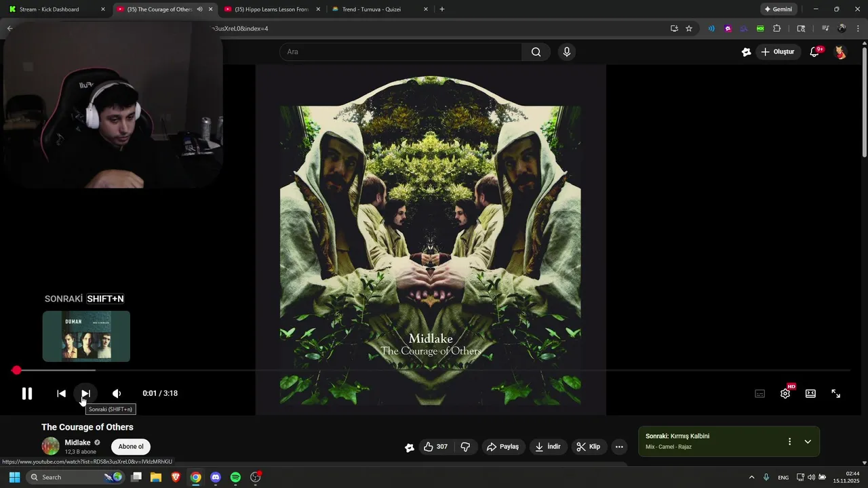This screenshot has width=868, height=488.
Task: Switch to Hippo Learns Lesson tab
Action: point(271,9)
